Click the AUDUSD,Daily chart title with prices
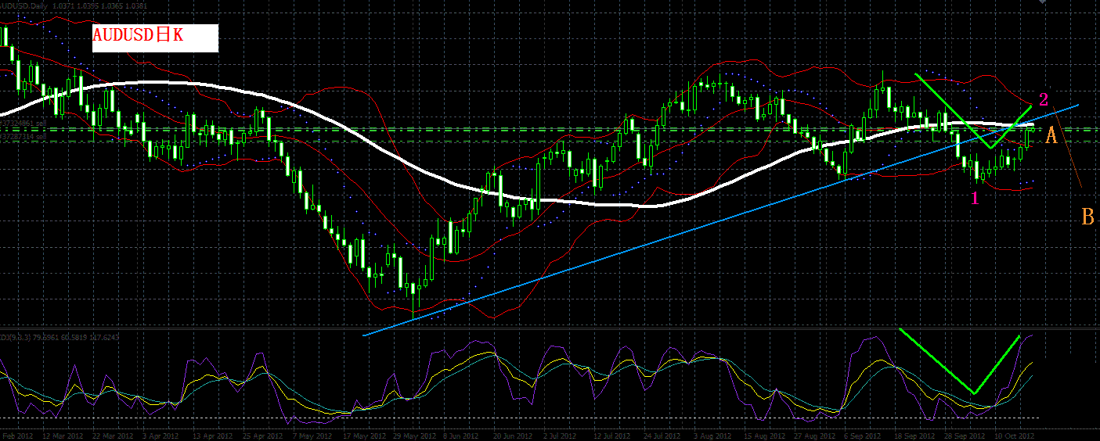The height and width of the screenshot is (441, 1100). point(74,5)
